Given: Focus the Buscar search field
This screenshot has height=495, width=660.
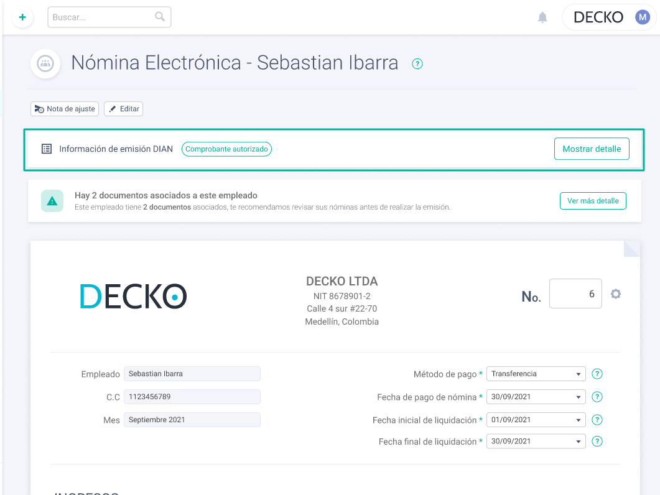Looking at the screenshot, I should [109, 17].
